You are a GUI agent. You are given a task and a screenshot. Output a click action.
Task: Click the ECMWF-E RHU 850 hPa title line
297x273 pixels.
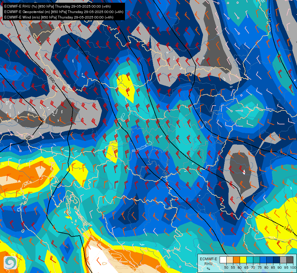(x=57, y=6)
